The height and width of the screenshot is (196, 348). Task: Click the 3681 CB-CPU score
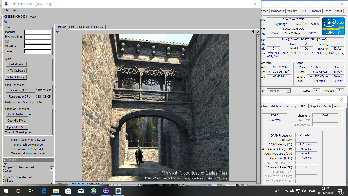[44, 97]
